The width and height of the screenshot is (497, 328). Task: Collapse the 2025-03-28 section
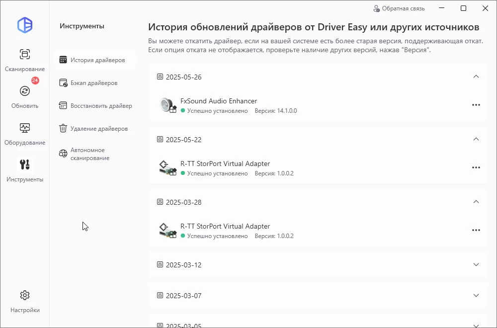pos(476,202)
